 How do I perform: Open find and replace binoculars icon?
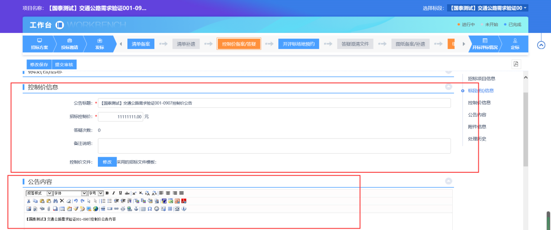55,201
